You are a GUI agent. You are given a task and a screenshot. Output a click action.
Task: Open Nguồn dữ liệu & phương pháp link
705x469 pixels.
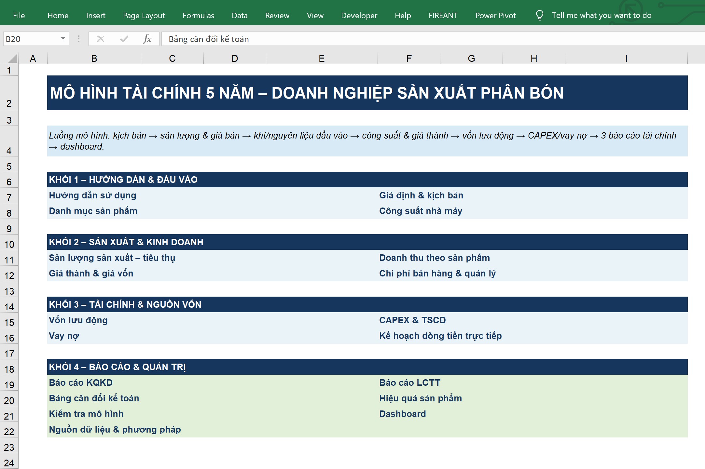[x=115, y=430]
